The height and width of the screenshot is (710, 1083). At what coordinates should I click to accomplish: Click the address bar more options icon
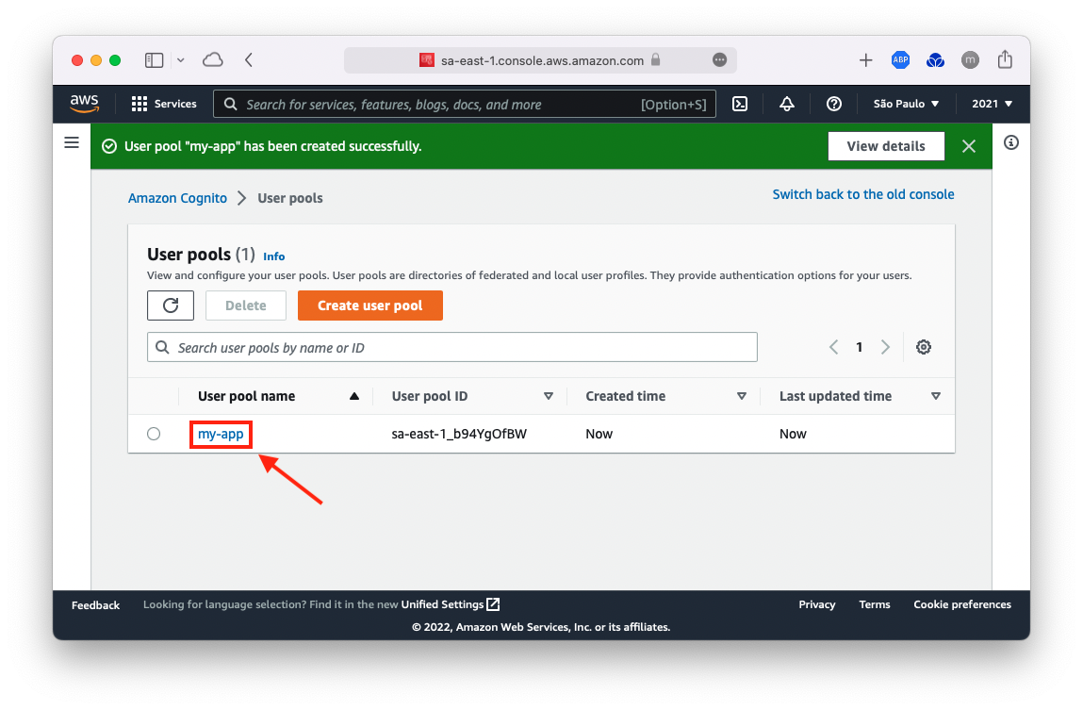tap(720, 60)
